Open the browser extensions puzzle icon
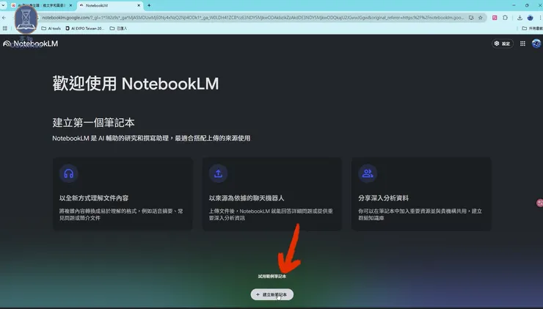Screen dimensions: 543x309 pyautogui.click(x=506, y=18)
